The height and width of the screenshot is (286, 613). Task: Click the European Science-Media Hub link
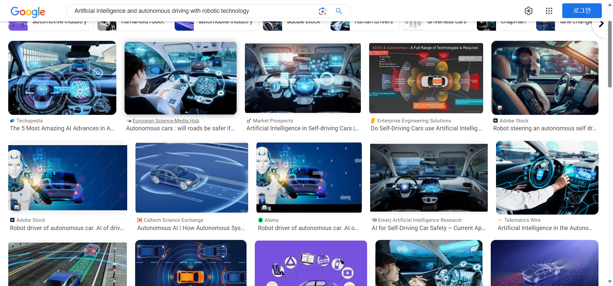(x=166, y=121)
